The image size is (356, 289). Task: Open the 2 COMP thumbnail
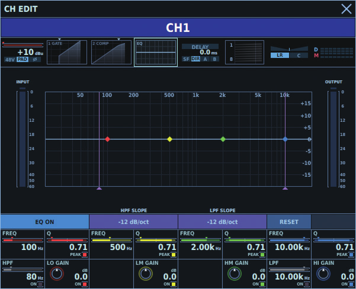(x=111, y=52)
